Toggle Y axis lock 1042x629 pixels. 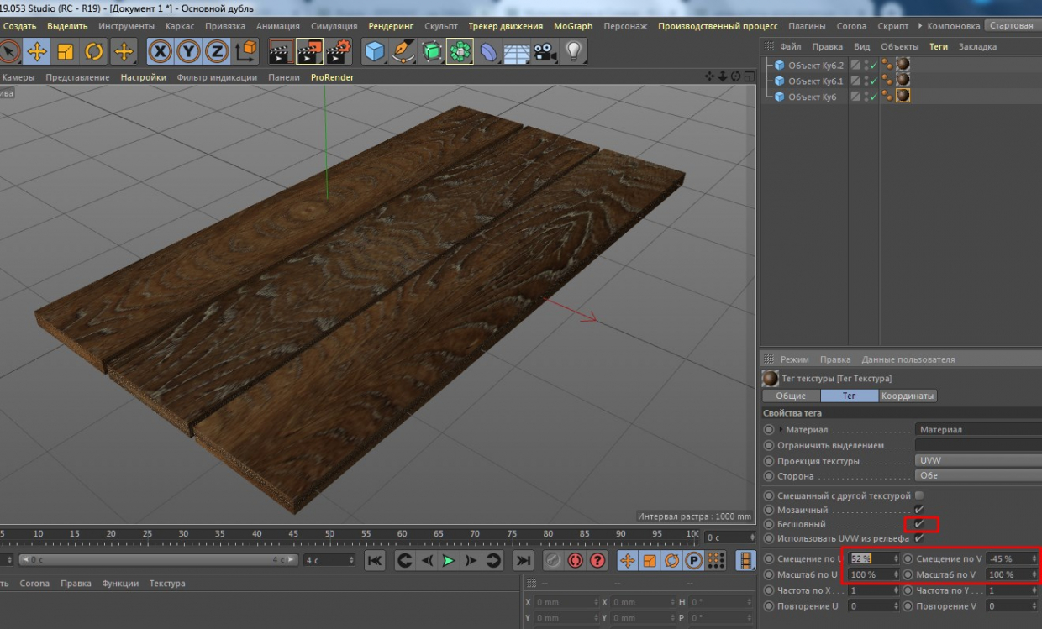click(x=189, y=52)
